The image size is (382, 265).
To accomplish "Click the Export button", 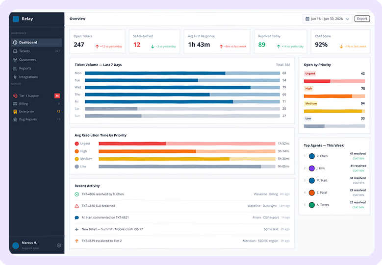I will coord(362,19).
